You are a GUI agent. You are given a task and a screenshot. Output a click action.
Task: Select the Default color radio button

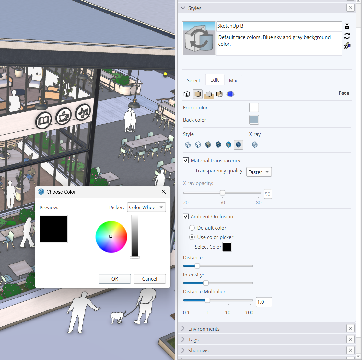[192, 228]
